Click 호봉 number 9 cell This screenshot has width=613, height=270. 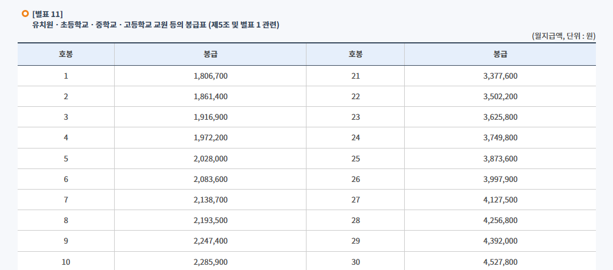[x=66, y=241]
